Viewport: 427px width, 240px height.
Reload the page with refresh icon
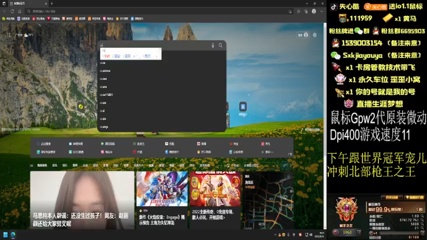[12, 11]
